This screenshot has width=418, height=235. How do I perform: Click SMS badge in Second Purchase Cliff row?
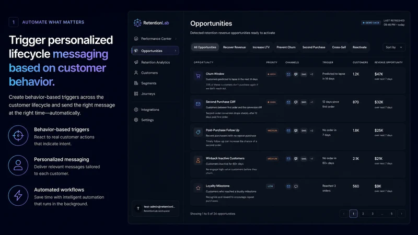[x=304, y=102]
